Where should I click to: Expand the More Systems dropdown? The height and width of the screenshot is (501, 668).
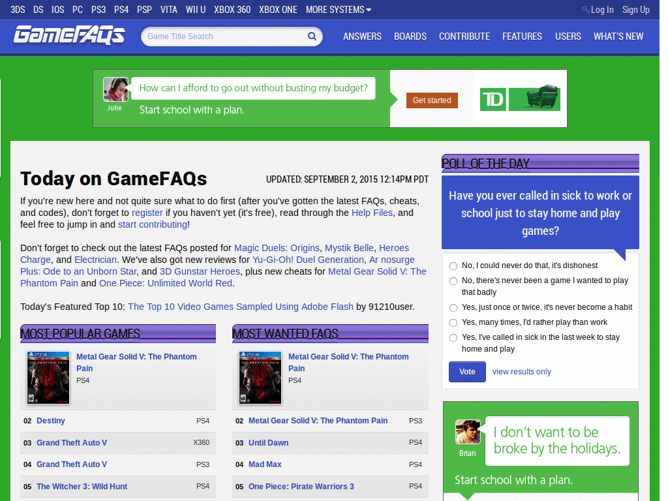pyautogui.click(x=339, y=9)
